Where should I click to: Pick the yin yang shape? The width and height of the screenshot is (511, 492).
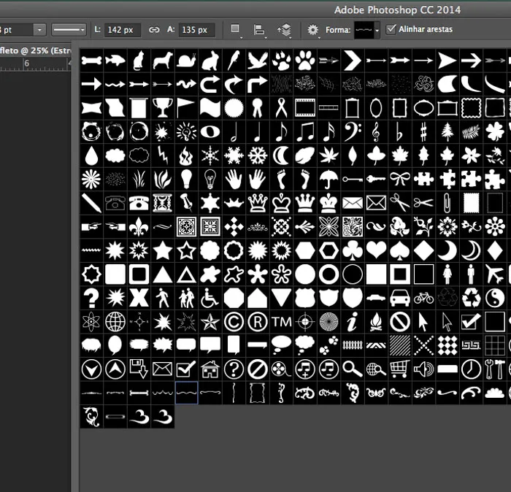[x=495, y=298]
